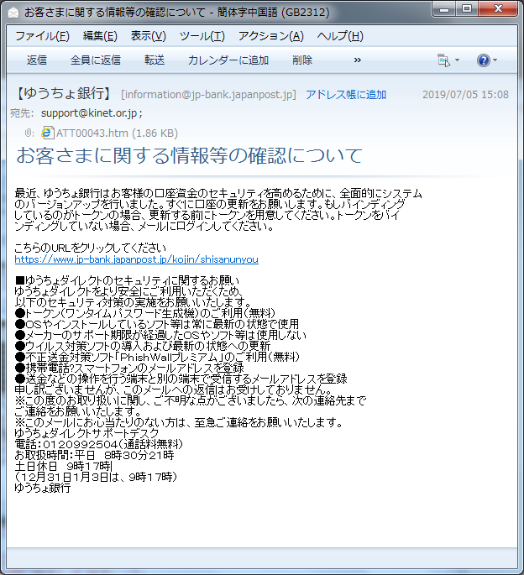Open the ファイル(F) menu

(x=42, y=36)
